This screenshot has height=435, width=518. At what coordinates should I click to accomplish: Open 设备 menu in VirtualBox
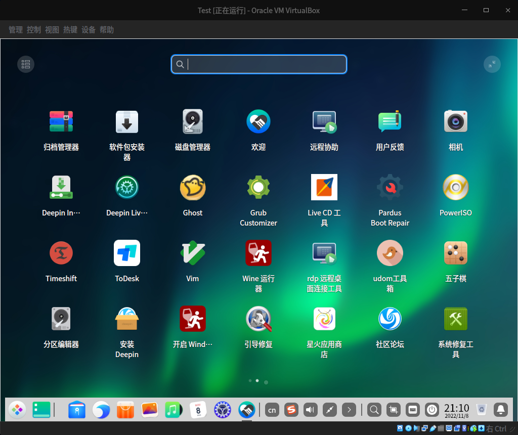point(88,30)
